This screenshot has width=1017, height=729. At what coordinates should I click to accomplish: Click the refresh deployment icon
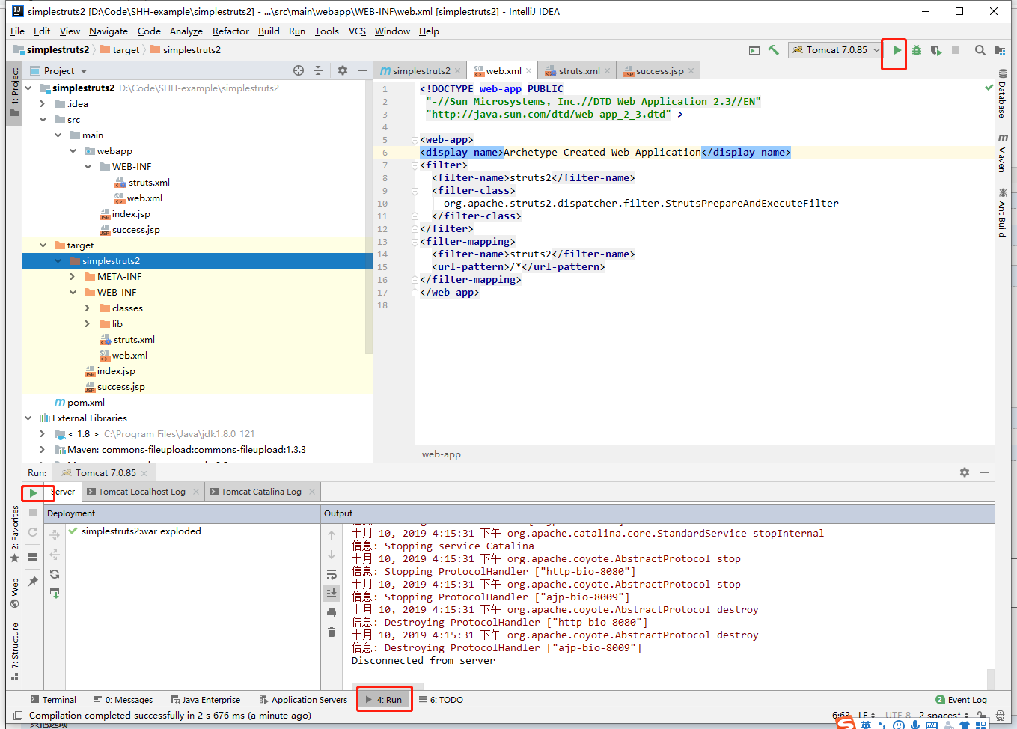coord(55,574)
